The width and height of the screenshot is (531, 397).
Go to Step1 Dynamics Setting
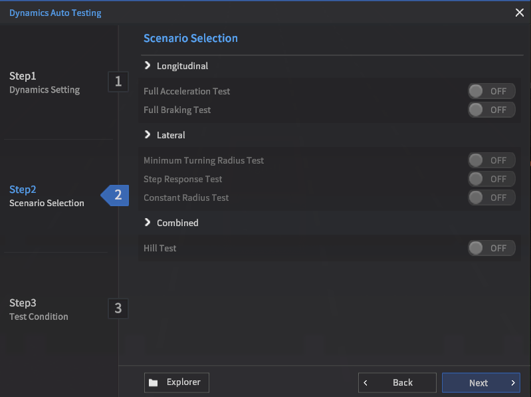coord(45,82)
